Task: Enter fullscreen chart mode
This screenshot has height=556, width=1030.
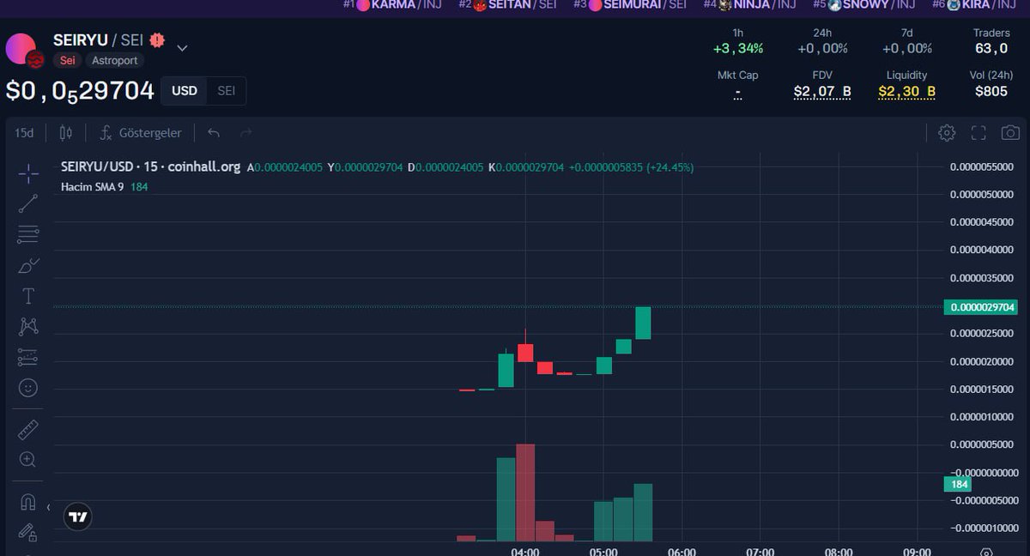Action: pos(978,133)
